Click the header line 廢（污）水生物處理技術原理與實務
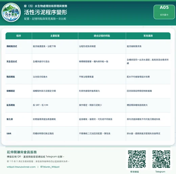The image size is (176, 174). coord(46,6)
